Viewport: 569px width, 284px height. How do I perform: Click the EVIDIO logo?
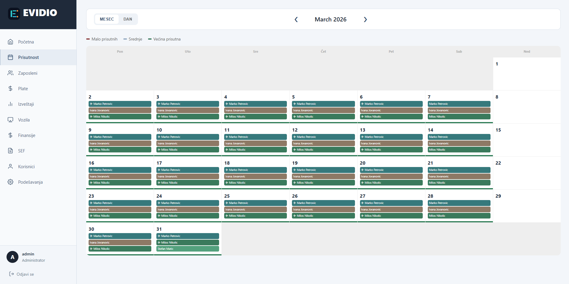point(32,13)
